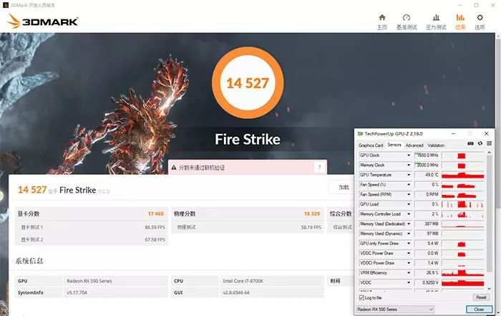Click the Memory Used (Dedicated) 307 MB value
501x316 pixels.
pyautogui.click(x=427, y=224)
